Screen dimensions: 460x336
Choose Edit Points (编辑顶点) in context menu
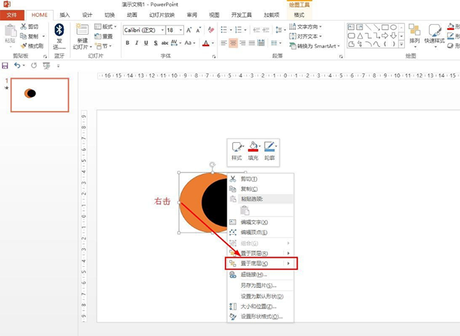click(260, 232)
